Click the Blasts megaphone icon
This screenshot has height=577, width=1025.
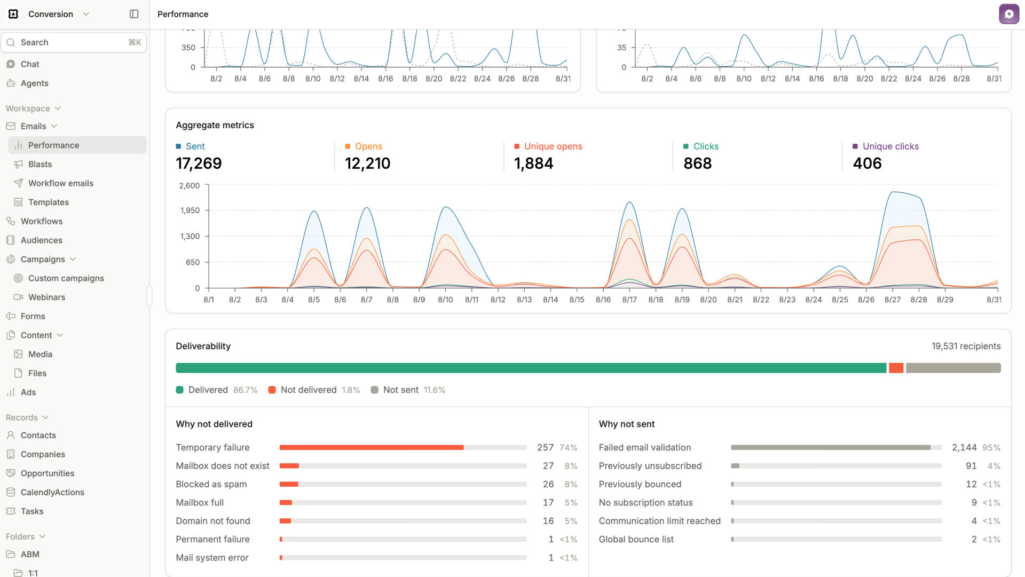pyautogui.click(x=18, y=164)
